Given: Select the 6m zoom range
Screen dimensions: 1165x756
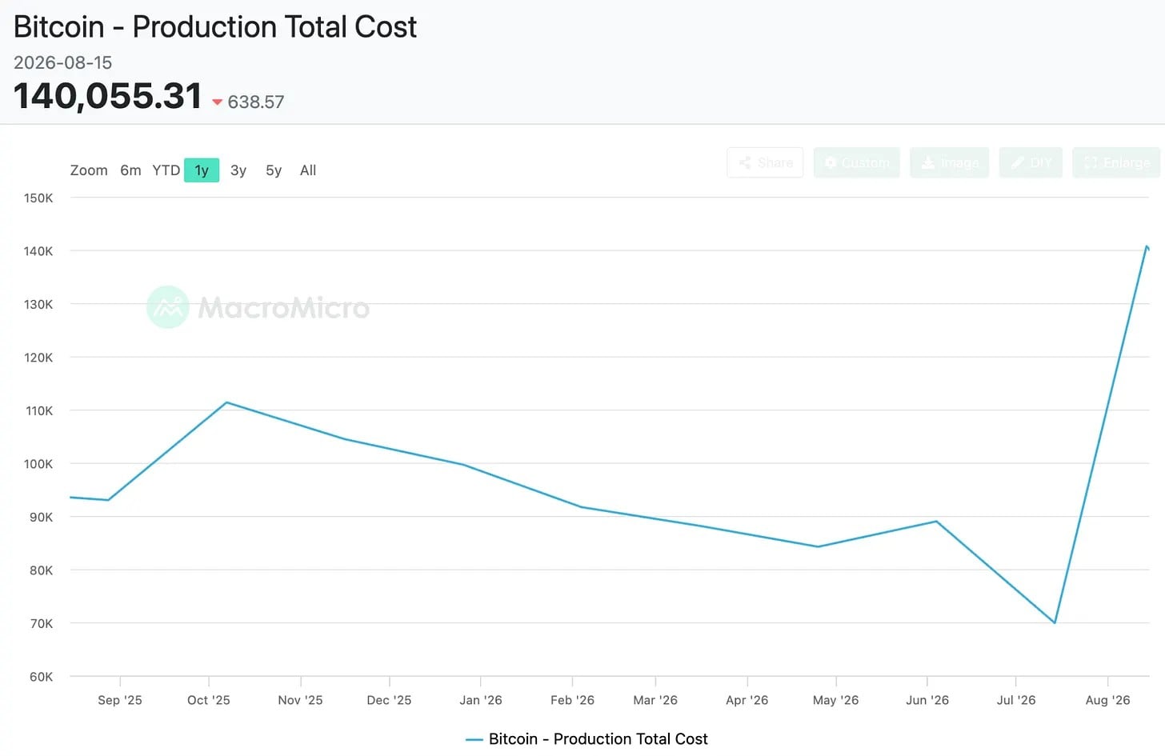Looking at the screenshot, I should [x=130, y=170].
